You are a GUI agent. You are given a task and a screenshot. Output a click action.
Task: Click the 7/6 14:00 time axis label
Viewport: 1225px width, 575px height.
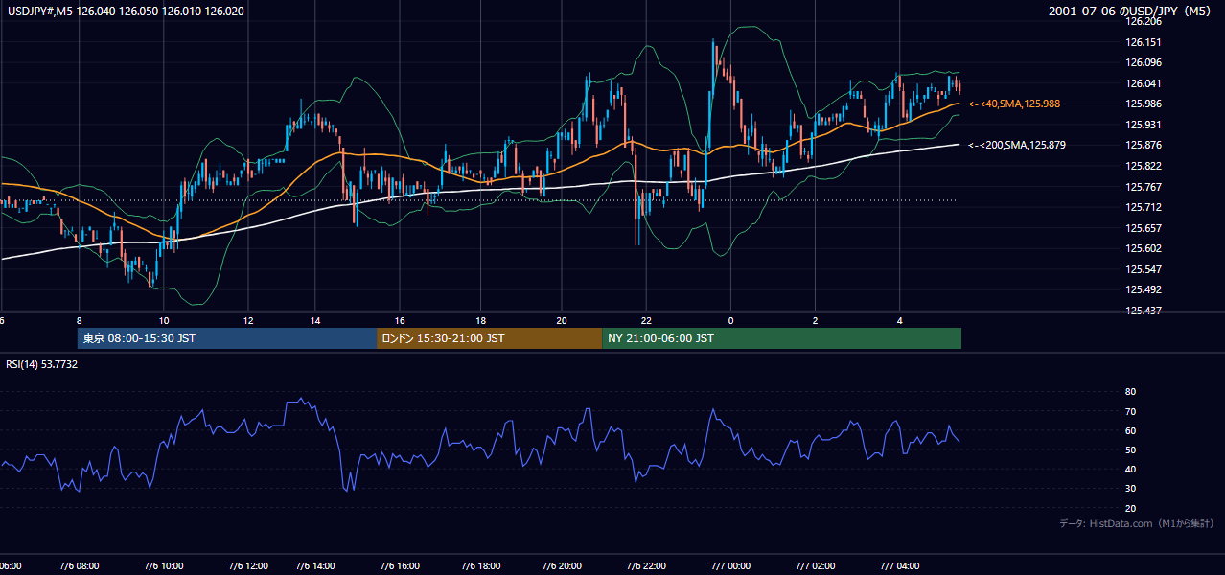(x=315, y=566)
